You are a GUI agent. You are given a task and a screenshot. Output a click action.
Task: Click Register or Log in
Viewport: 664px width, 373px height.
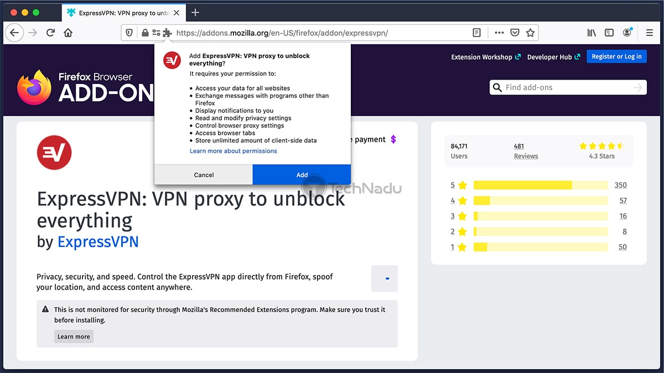(x=616, y=56)
